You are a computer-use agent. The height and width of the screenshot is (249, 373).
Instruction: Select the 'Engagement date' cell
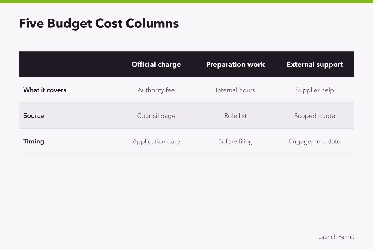click(x=315, y=141)
